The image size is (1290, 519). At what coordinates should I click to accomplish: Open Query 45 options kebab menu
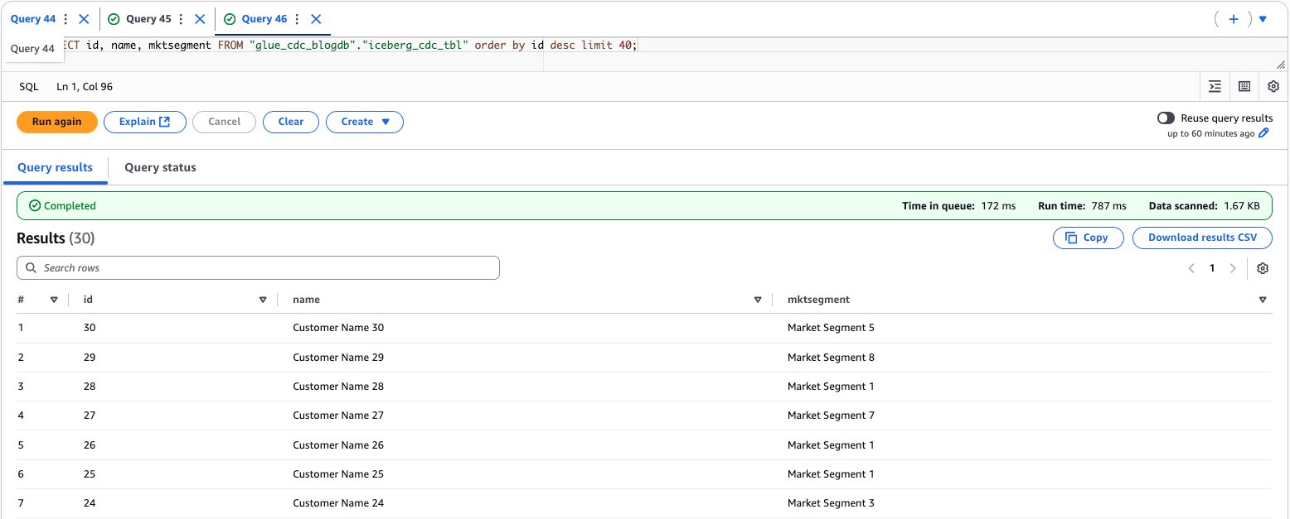point(182,19)
